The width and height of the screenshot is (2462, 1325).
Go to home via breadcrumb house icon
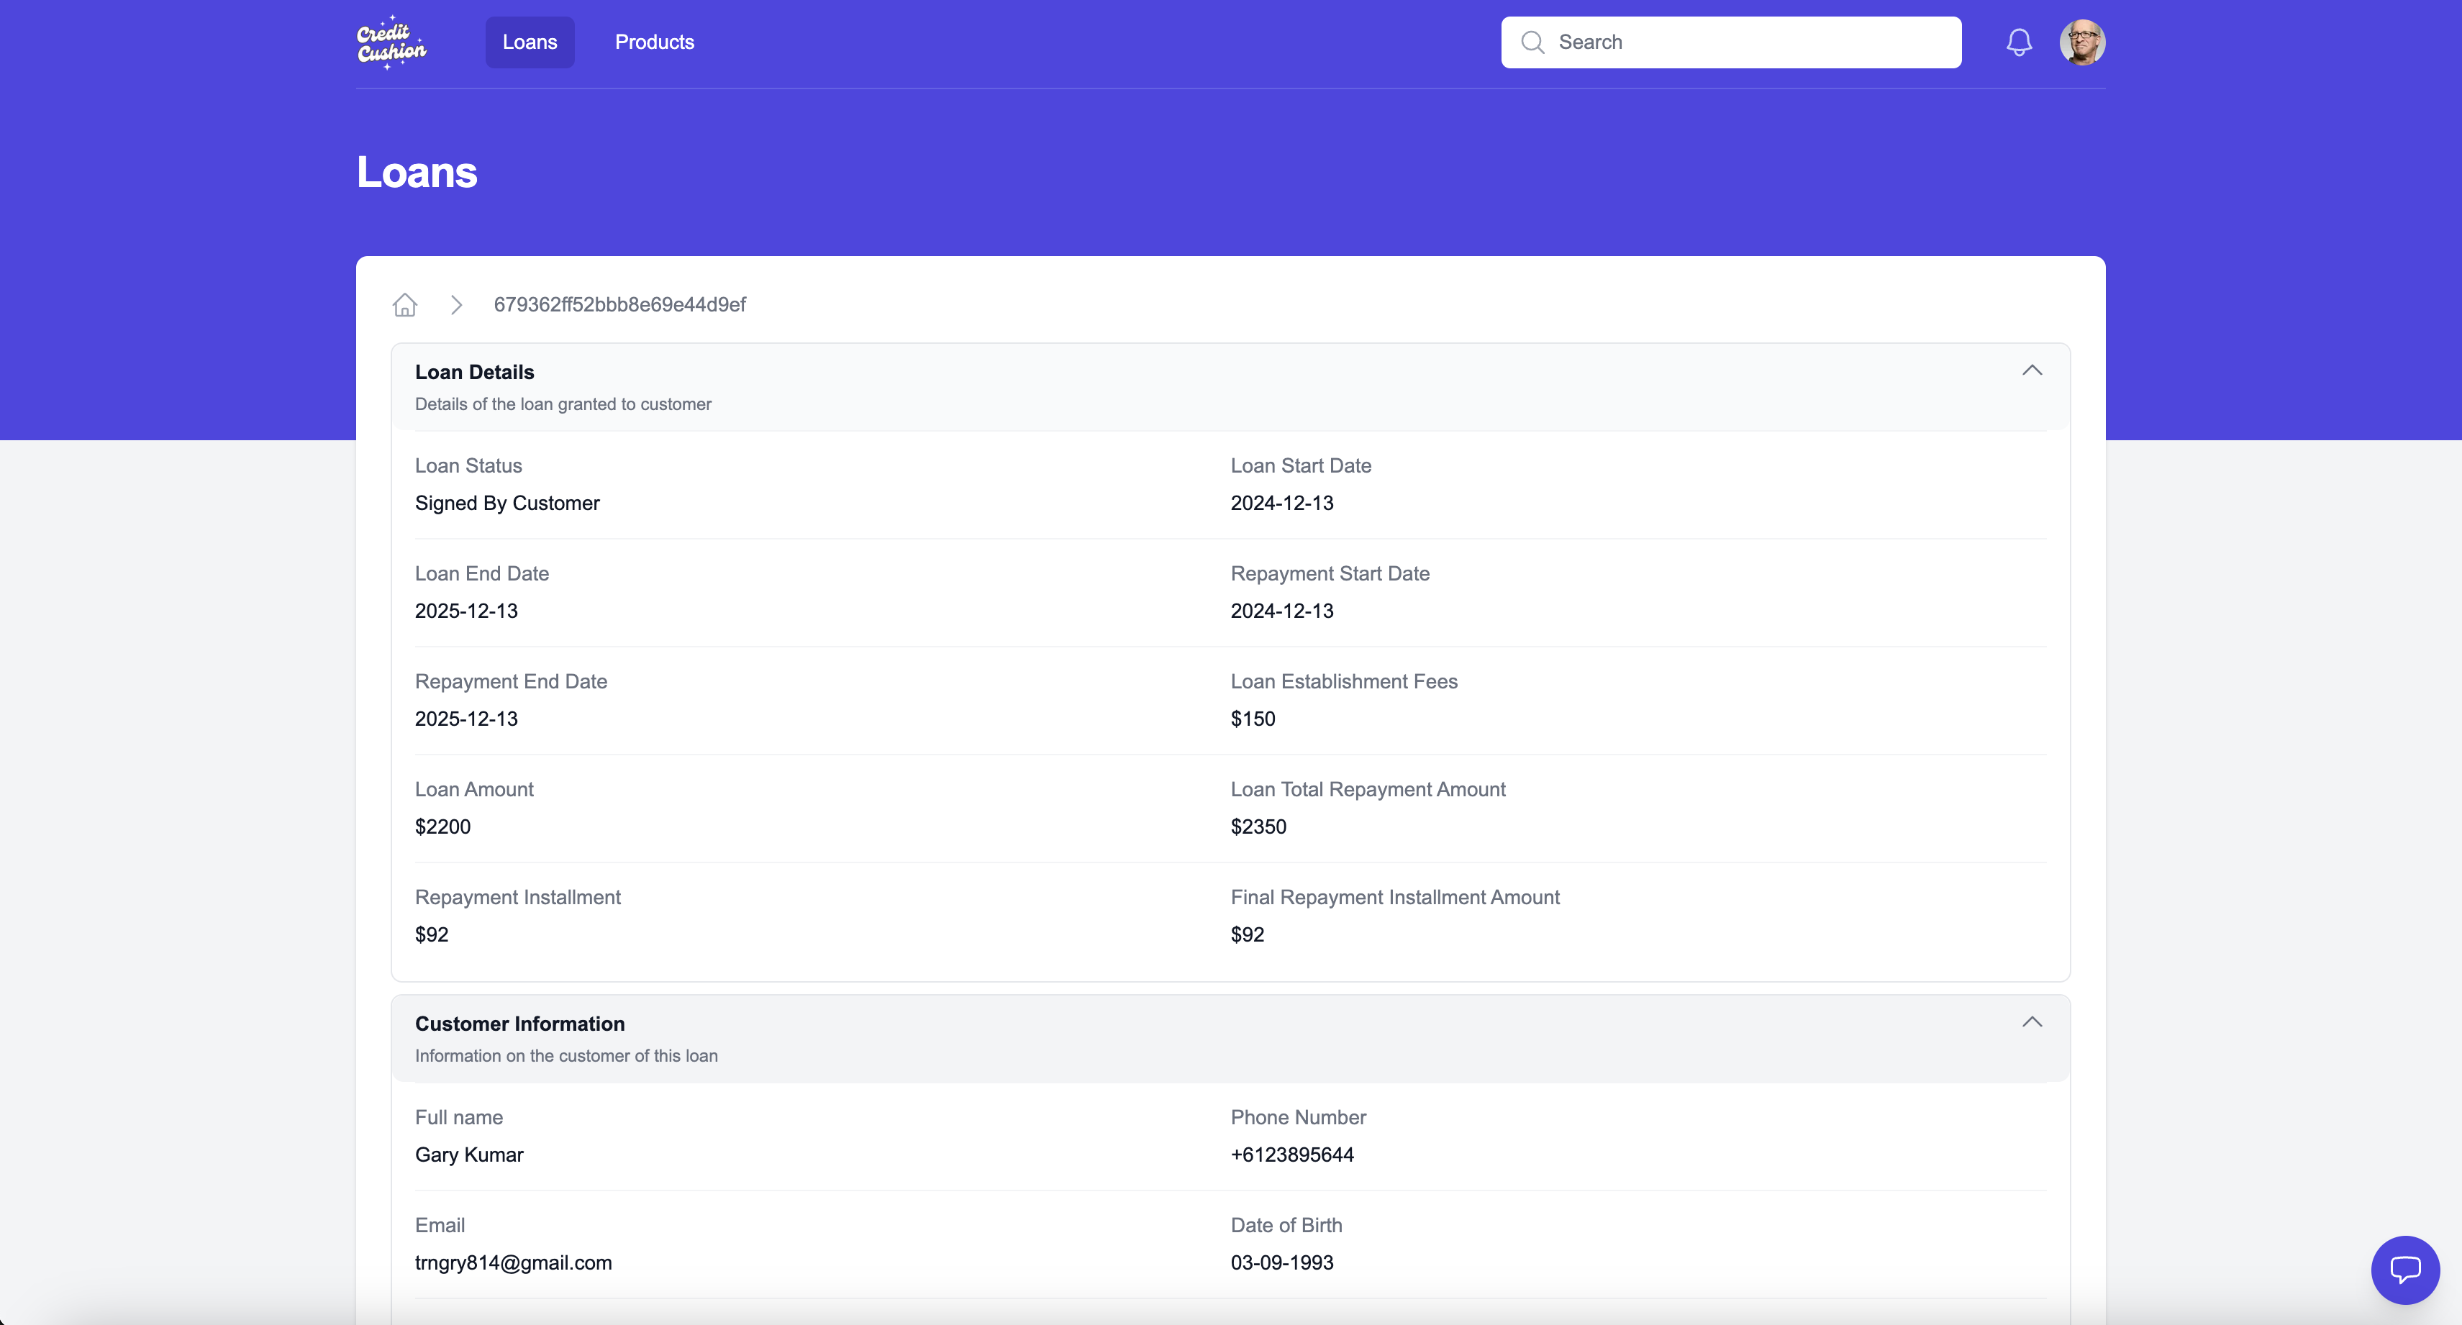[405, 305]
